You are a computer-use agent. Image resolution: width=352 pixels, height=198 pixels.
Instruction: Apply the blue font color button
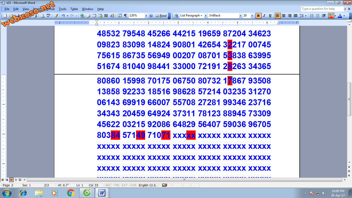click(x=340, y=16)
